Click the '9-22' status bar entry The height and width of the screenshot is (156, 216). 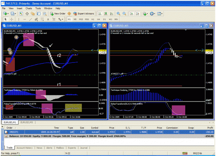tap(68, 153)
